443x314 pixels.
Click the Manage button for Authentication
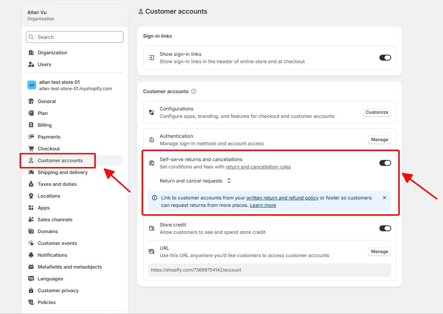point(379,140)
